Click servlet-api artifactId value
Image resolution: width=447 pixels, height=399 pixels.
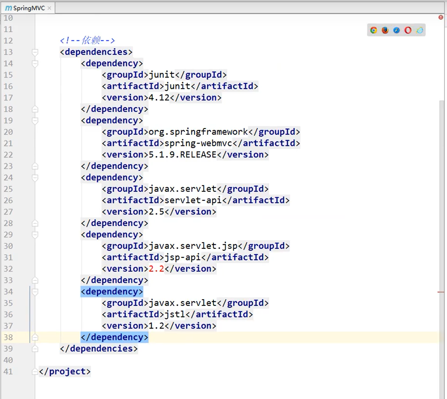click(x=193, y=200)
